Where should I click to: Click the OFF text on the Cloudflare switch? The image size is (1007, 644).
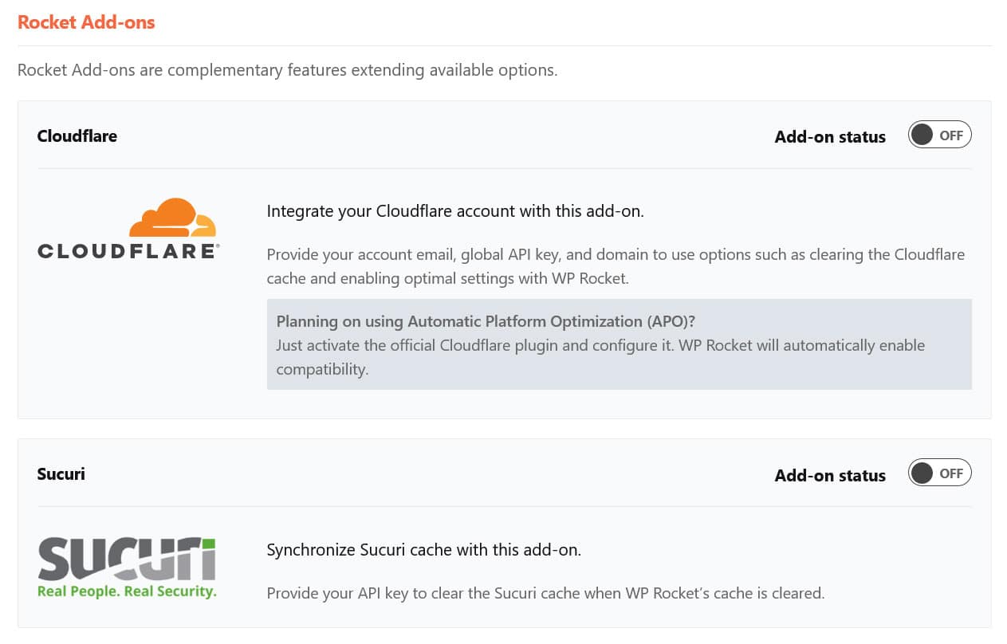point(951,135)
